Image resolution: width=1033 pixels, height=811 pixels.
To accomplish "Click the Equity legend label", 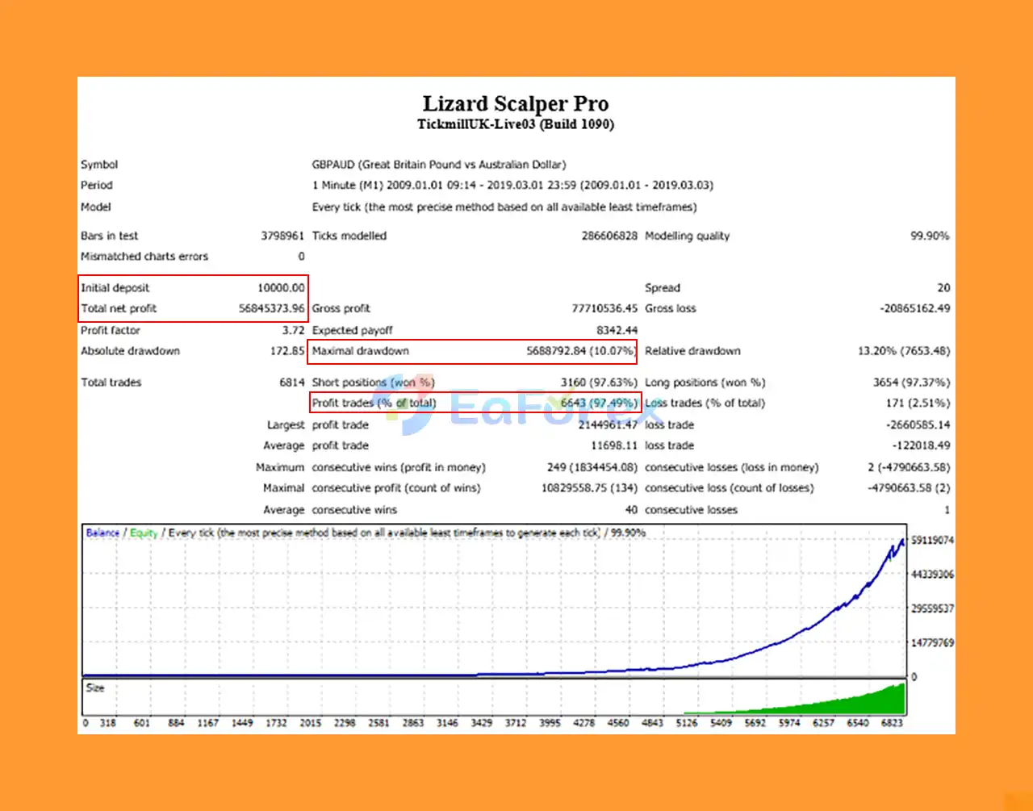I will (x=144, y=533).
